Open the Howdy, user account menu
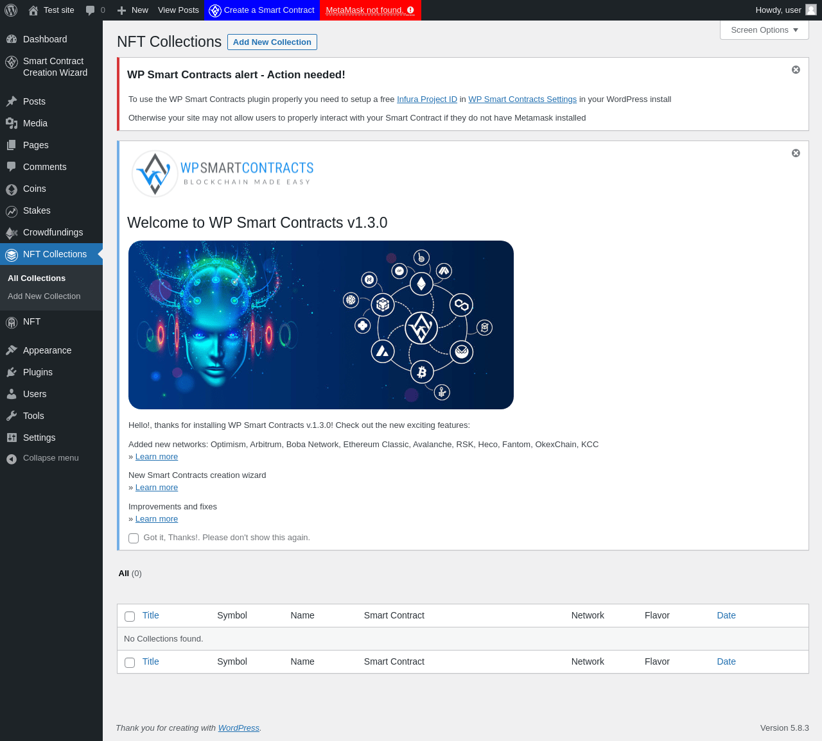 point(785,10)
